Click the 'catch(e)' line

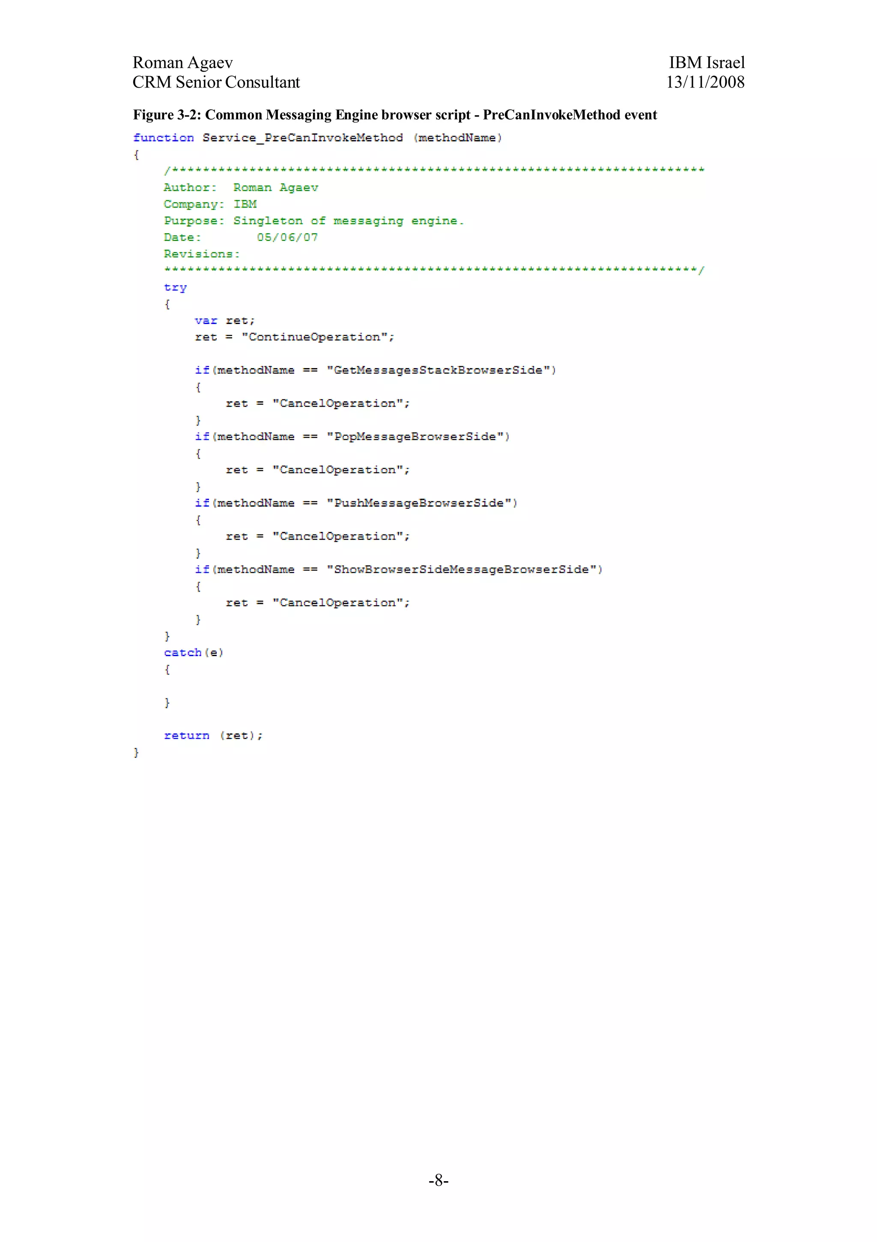coord(194,653)
